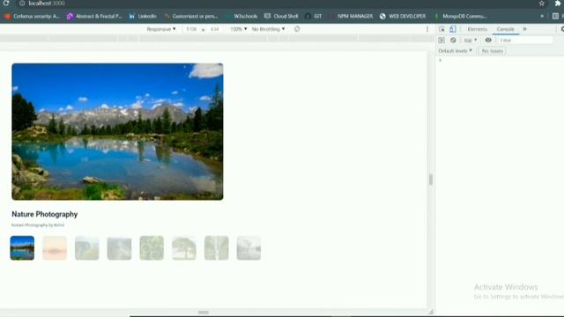564x317 pixels.
Task: Toggle the console sidebar icon
Action: [x=442, y=41]
